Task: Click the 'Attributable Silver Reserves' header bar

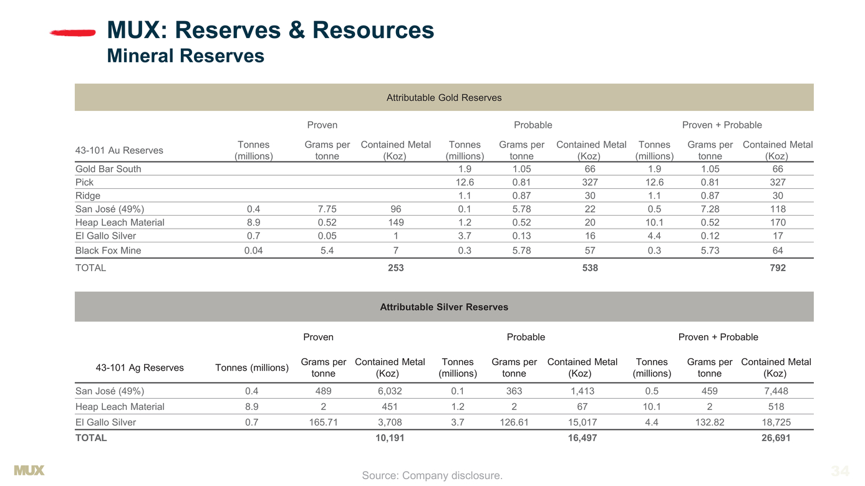Action: click(x=444, y=307)
